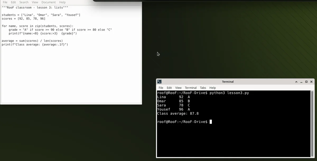Screen dimensions: 317x161
Task: Open the Tabs menu in Terminal
Action: pyautogui.click(x=203, y=88)
